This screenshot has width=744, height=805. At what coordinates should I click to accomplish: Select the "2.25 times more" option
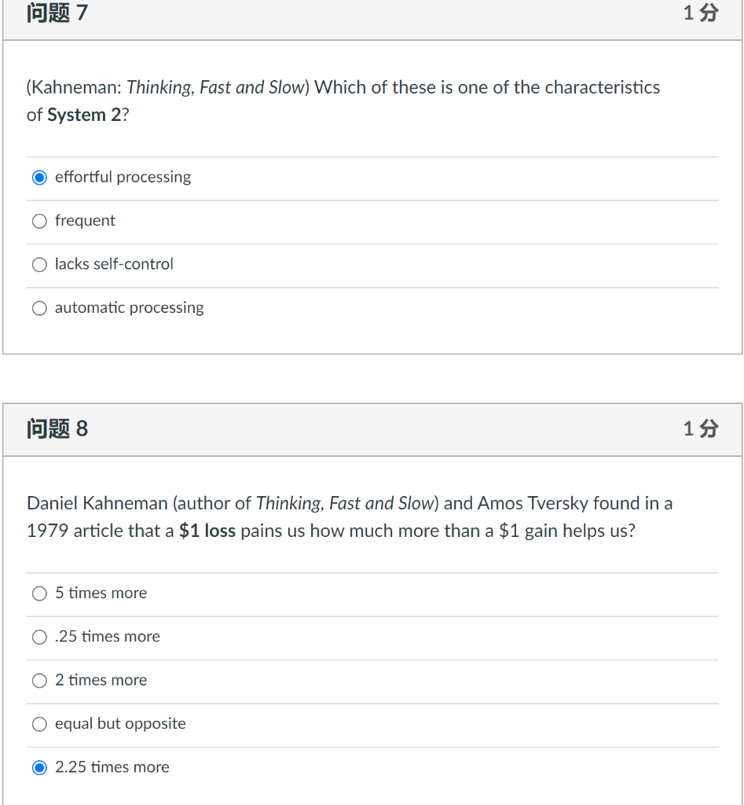click(x=39, y=767)
